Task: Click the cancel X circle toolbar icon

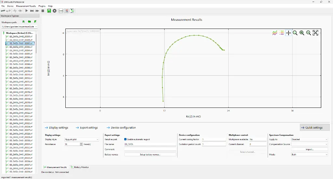Action: point(55,11)
